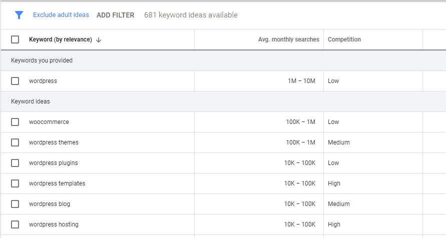Click the Low competition cell for wordpress plugins
This screenshot has height=238, width=446.
[x=333, y=163]
